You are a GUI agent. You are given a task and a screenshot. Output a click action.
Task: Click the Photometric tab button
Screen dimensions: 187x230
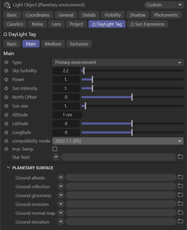(166, 15)
